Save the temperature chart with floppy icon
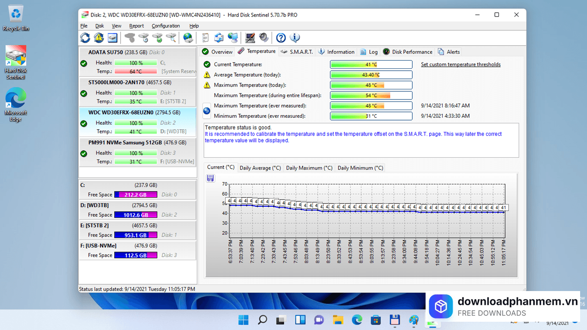The width and height of the screenshot is (587, 330). 210,178
